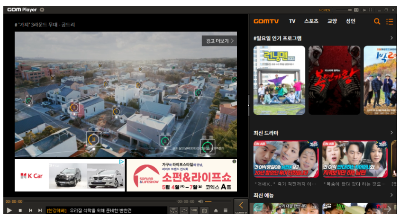
Task: Open first drama thumbnail '20년 참았던 욕이'
Action: [x=286, y=159]
